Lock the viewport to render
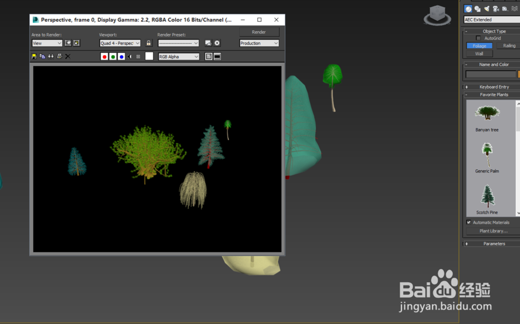 149,43
